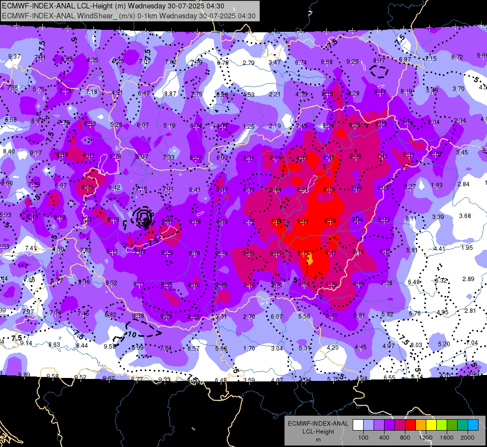
Task: Click the legend label 1200
Action: [425, 438]
